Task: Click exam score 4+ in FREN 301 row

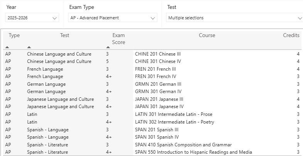Action: click(109, 76)
